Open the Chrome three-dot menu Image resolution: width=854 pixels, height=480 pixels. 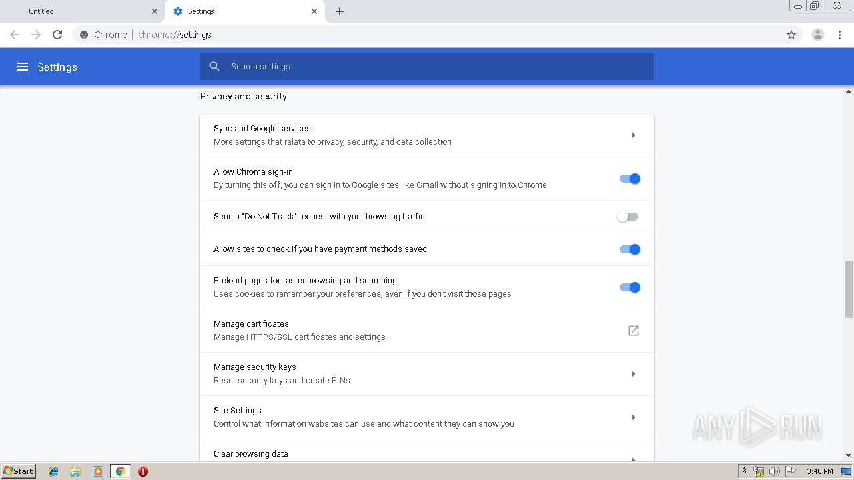pyautogui.click(x=840, y=35)
